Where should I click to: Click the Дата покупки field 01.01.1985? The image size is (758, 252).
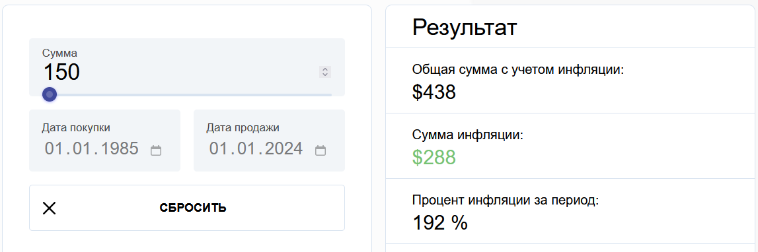pos(104,148)
